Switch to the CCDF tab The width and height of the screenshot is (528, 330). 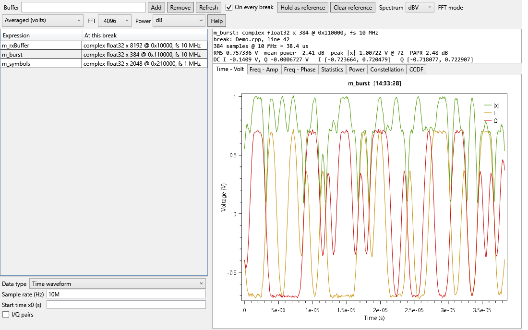pyautogui.click(x=416, y=69)
